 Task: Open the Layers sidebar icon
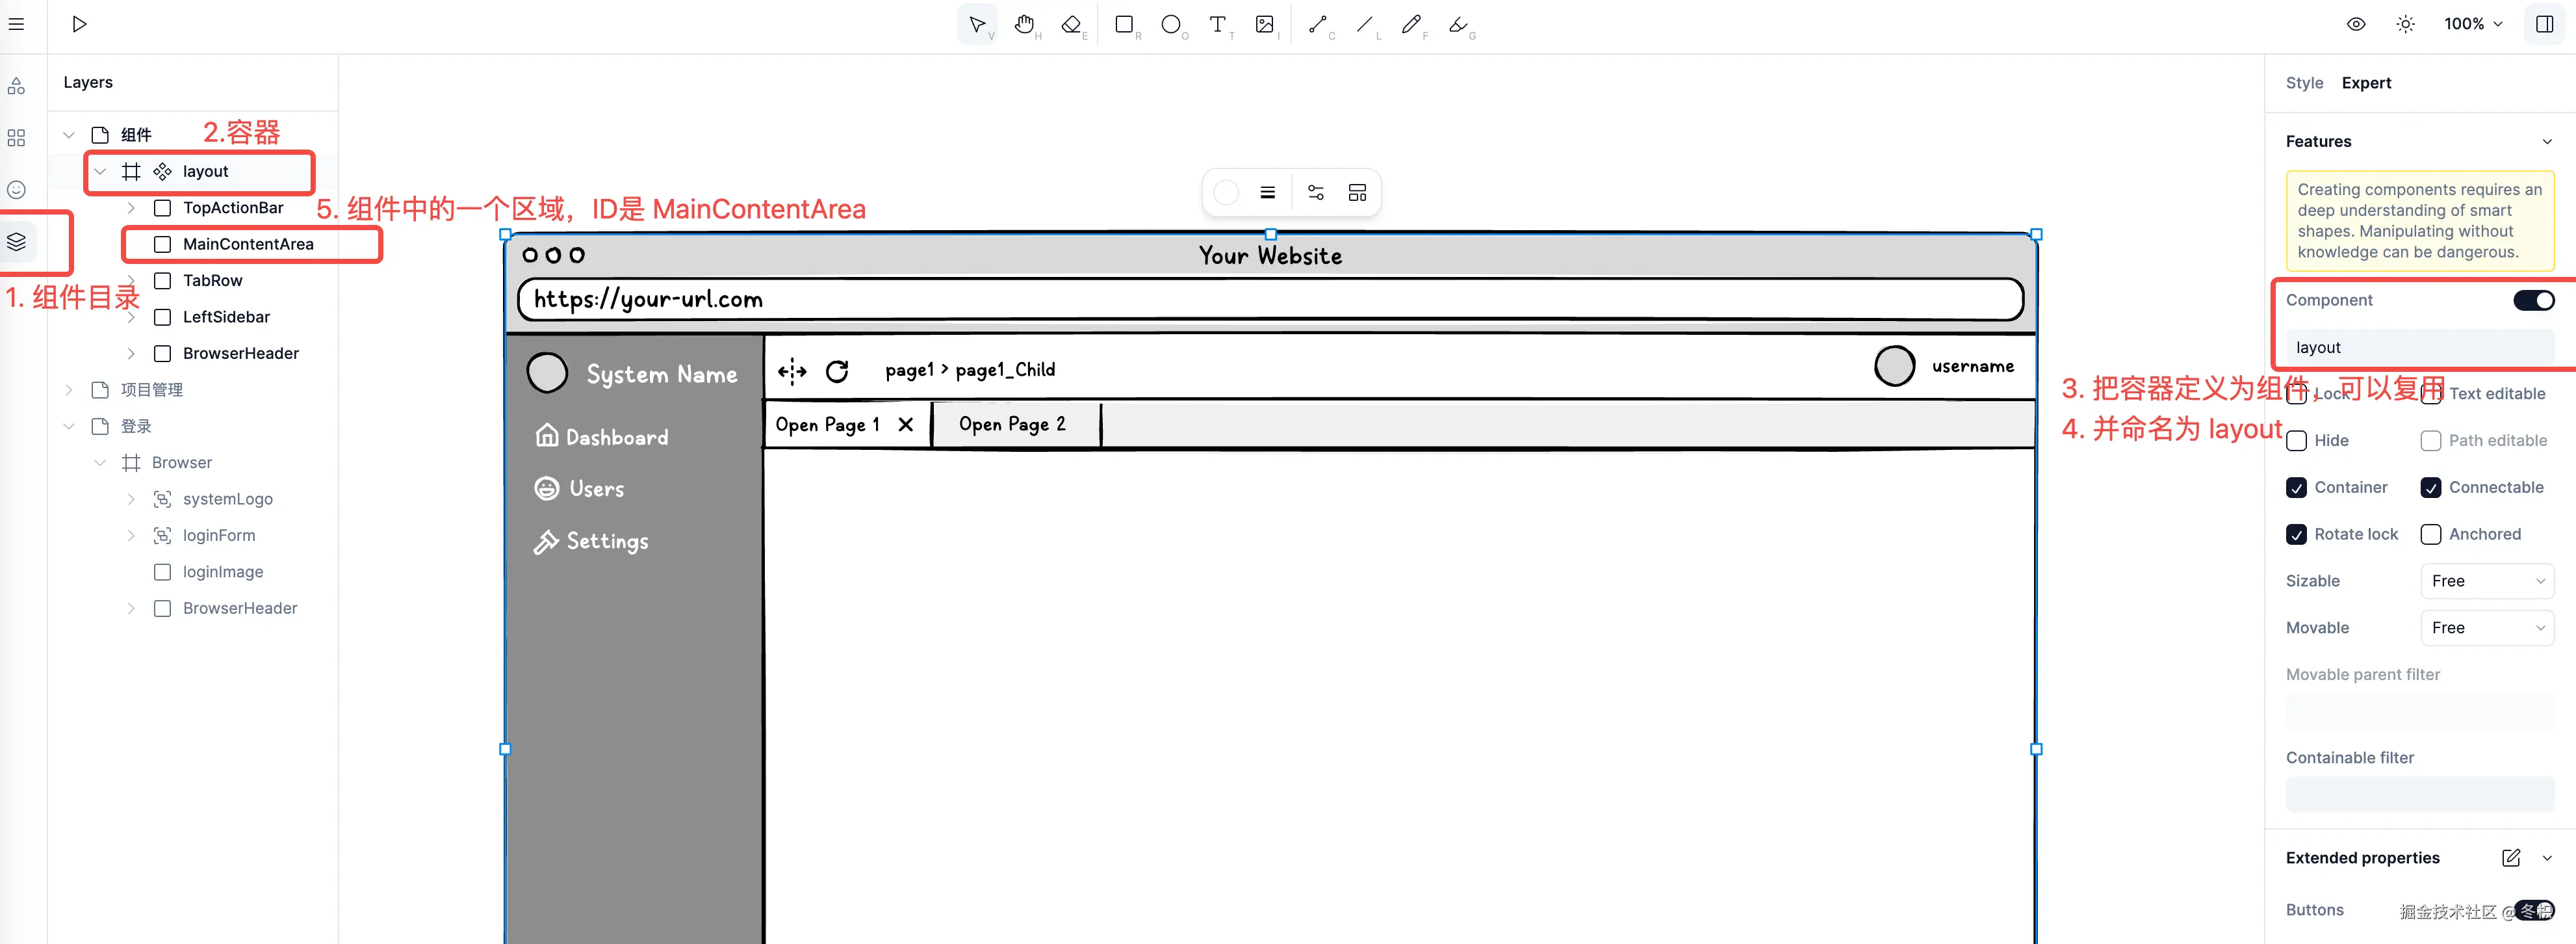(x=17, y=242)
